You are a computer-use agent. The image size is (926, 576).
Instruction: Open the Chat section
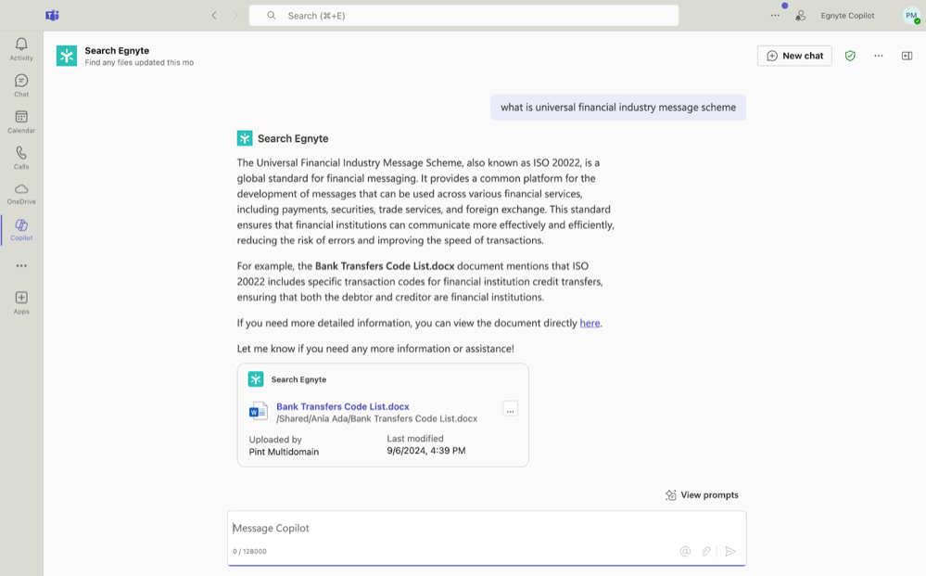(21, 85)
